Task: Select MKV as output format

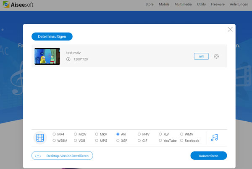Action: pyautogui.click(x=97, y=134)
